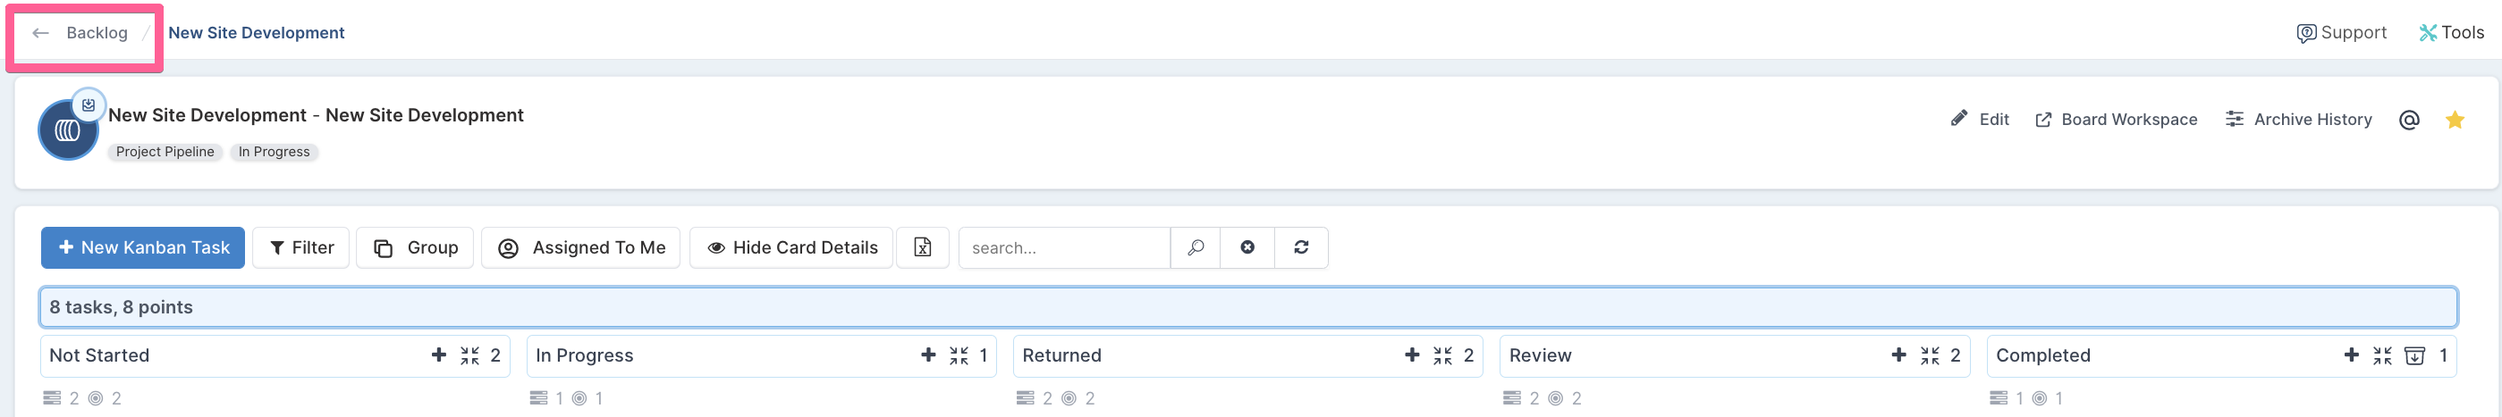
Task: Open the Tools menu
Action: click(2450, 33)
